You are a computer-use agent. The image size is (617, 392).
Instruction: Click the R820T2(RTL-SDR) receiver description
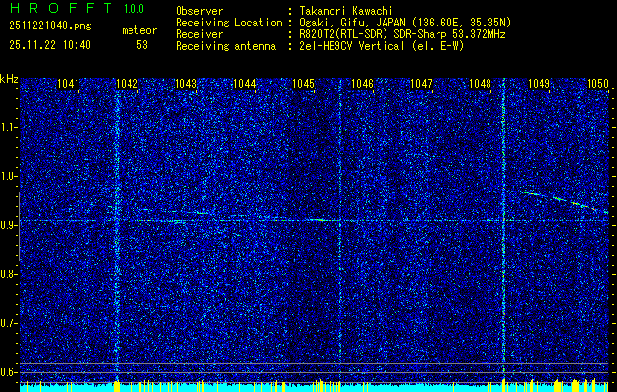coord(402,34)
